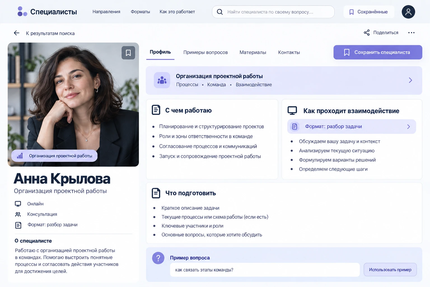430x287 pixels.
Task: Click the example question text field
Action: coord(265,270)
